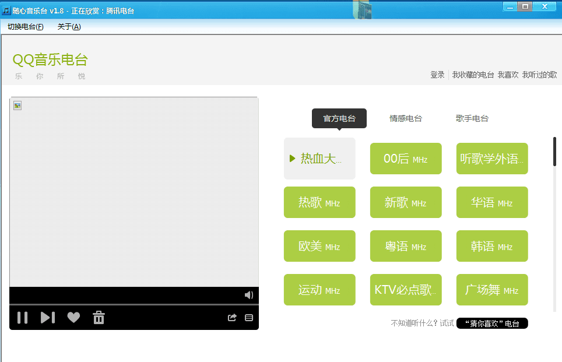The image size is (562, 362).
Task: Click the 登录 link
Action: [x=437, y=75]
